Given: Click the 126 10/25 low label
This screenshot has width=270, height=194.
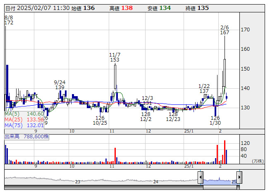Looking at the screenshot, I should pos(100,120).
